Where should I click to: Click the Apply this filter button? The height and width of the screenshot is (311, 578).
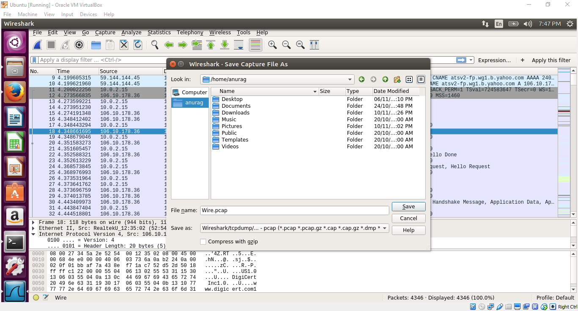551,60
